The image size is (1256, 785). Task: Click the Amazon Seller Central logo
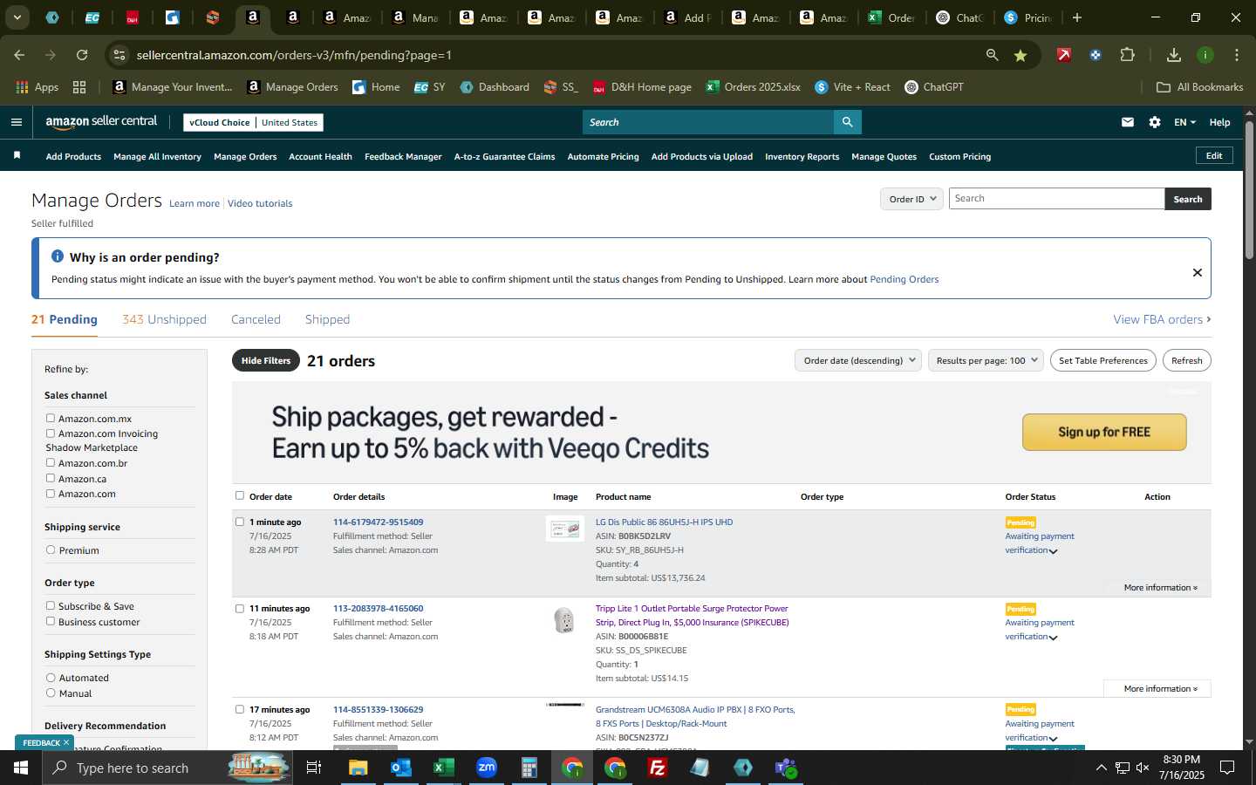click(101, 122)
